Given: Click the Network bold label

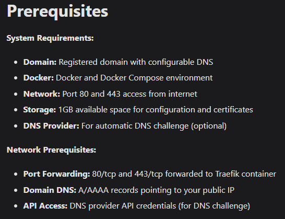Looking at the screenshot, I should 42,94.
